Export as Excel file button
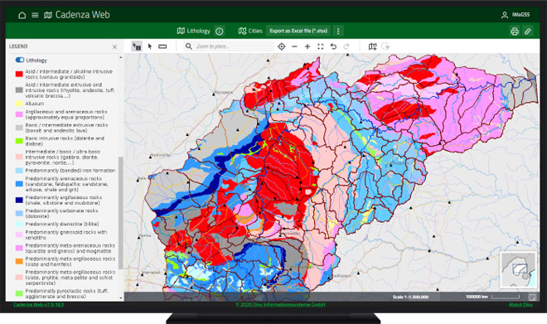This screenshot has width=547, height=324. point(298,31)
